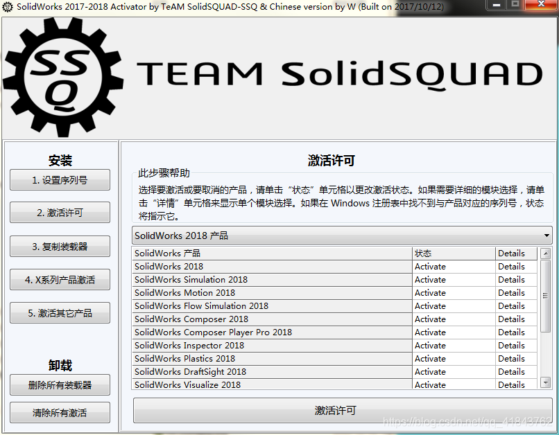Click the Details column header

click(516, 253)
